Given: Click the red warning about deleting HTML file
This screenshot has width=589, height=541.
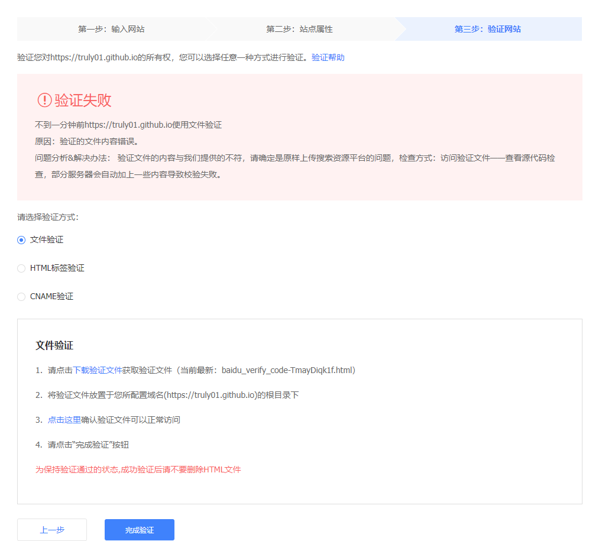Looking at the screenshot, I should pos(138,469).
